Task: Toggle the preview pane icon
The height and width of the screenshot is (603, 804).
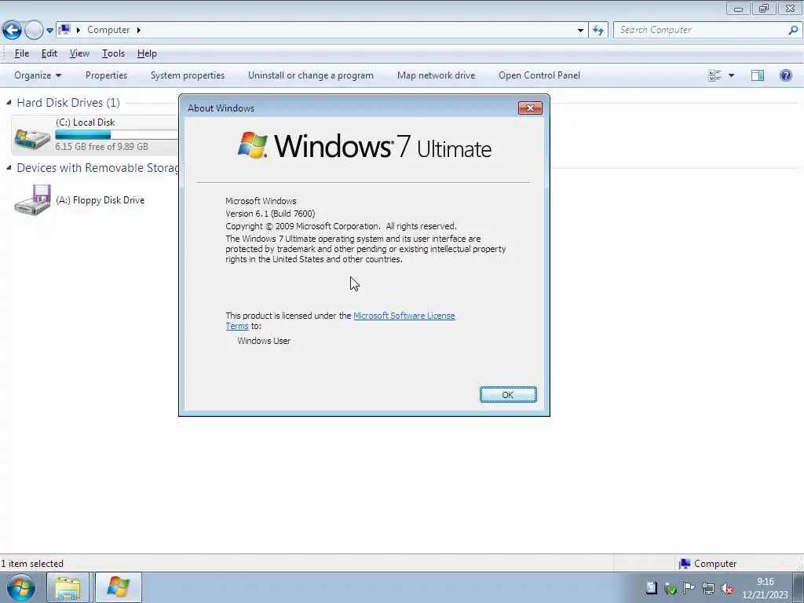Action: [x=758, y=75]
